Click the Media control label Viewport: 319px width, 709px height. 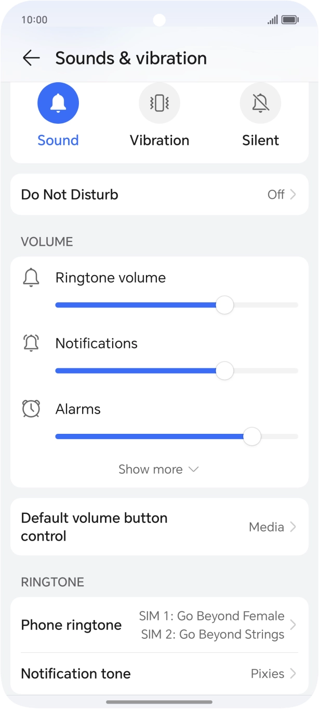pyautogui.click(x=265, y=526)
